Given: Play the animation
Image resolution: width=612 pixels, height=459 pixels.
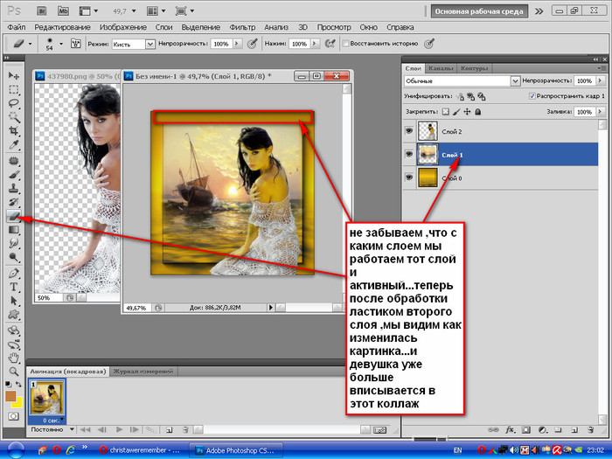Looking at the screenshot, I should click(119, 430).
